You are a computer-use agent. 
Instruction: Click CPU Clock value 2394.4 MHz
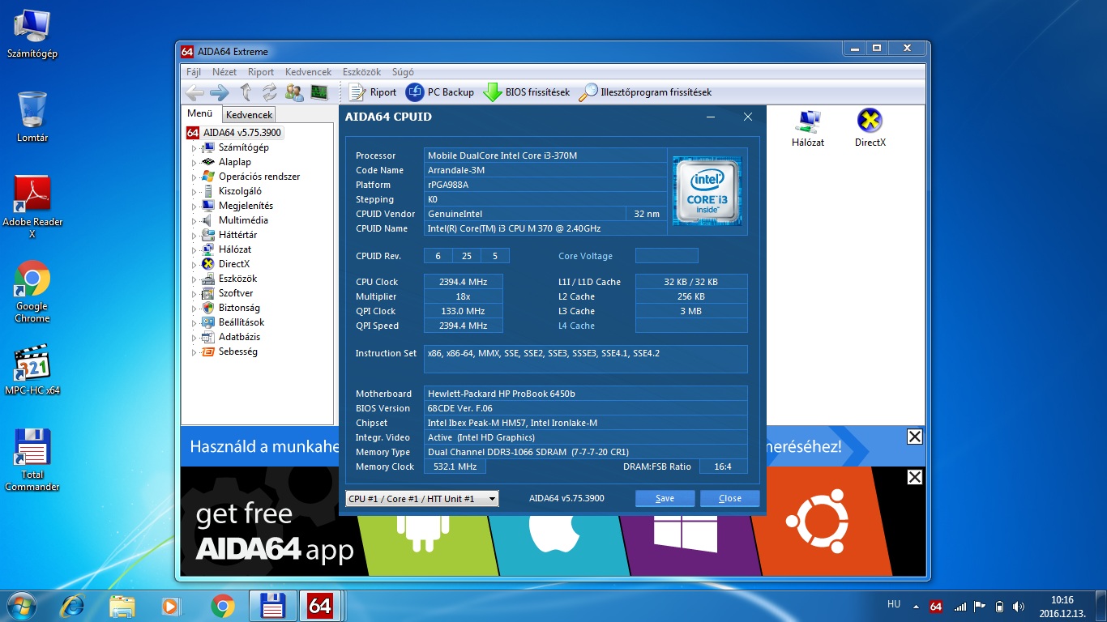pos(463,282)
